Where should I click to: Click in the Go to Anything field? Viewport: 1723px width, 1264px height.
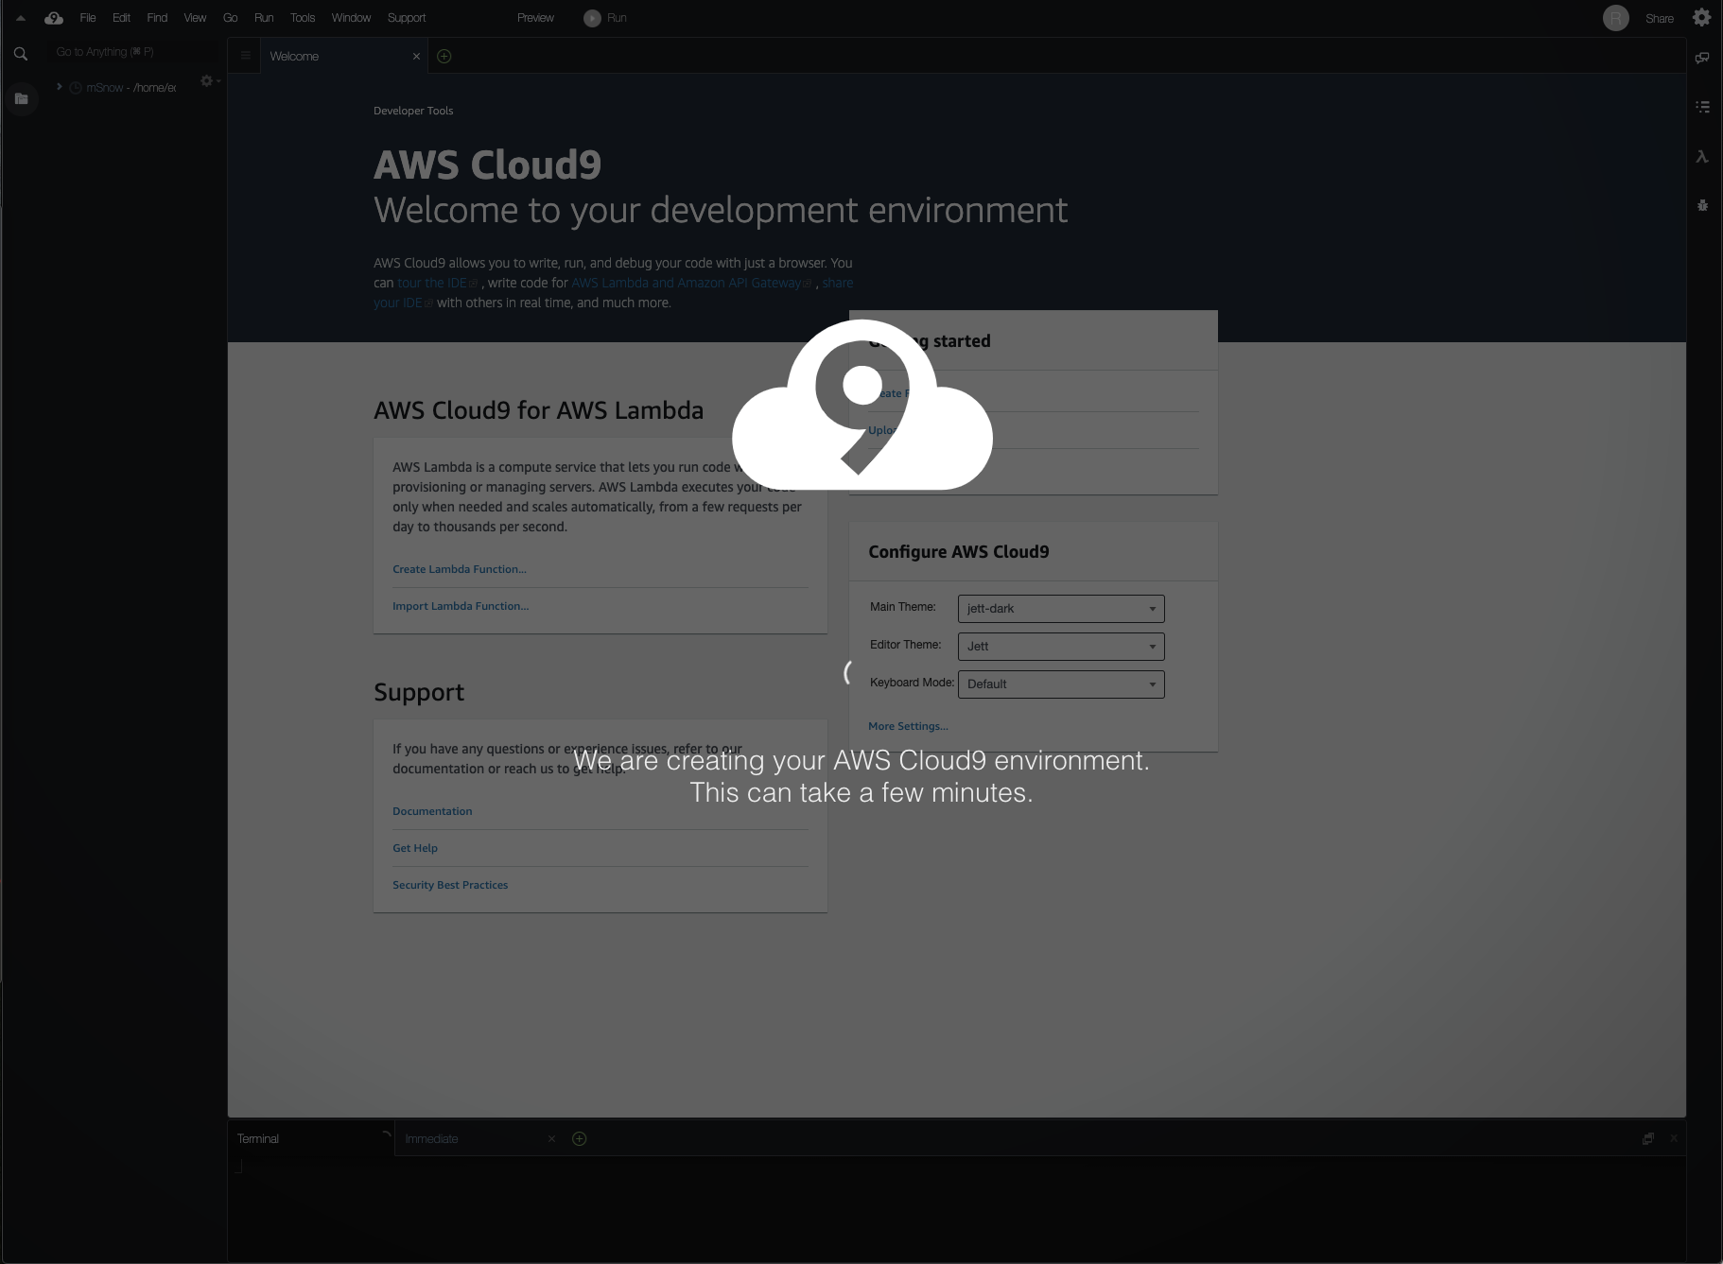(132, 52)
